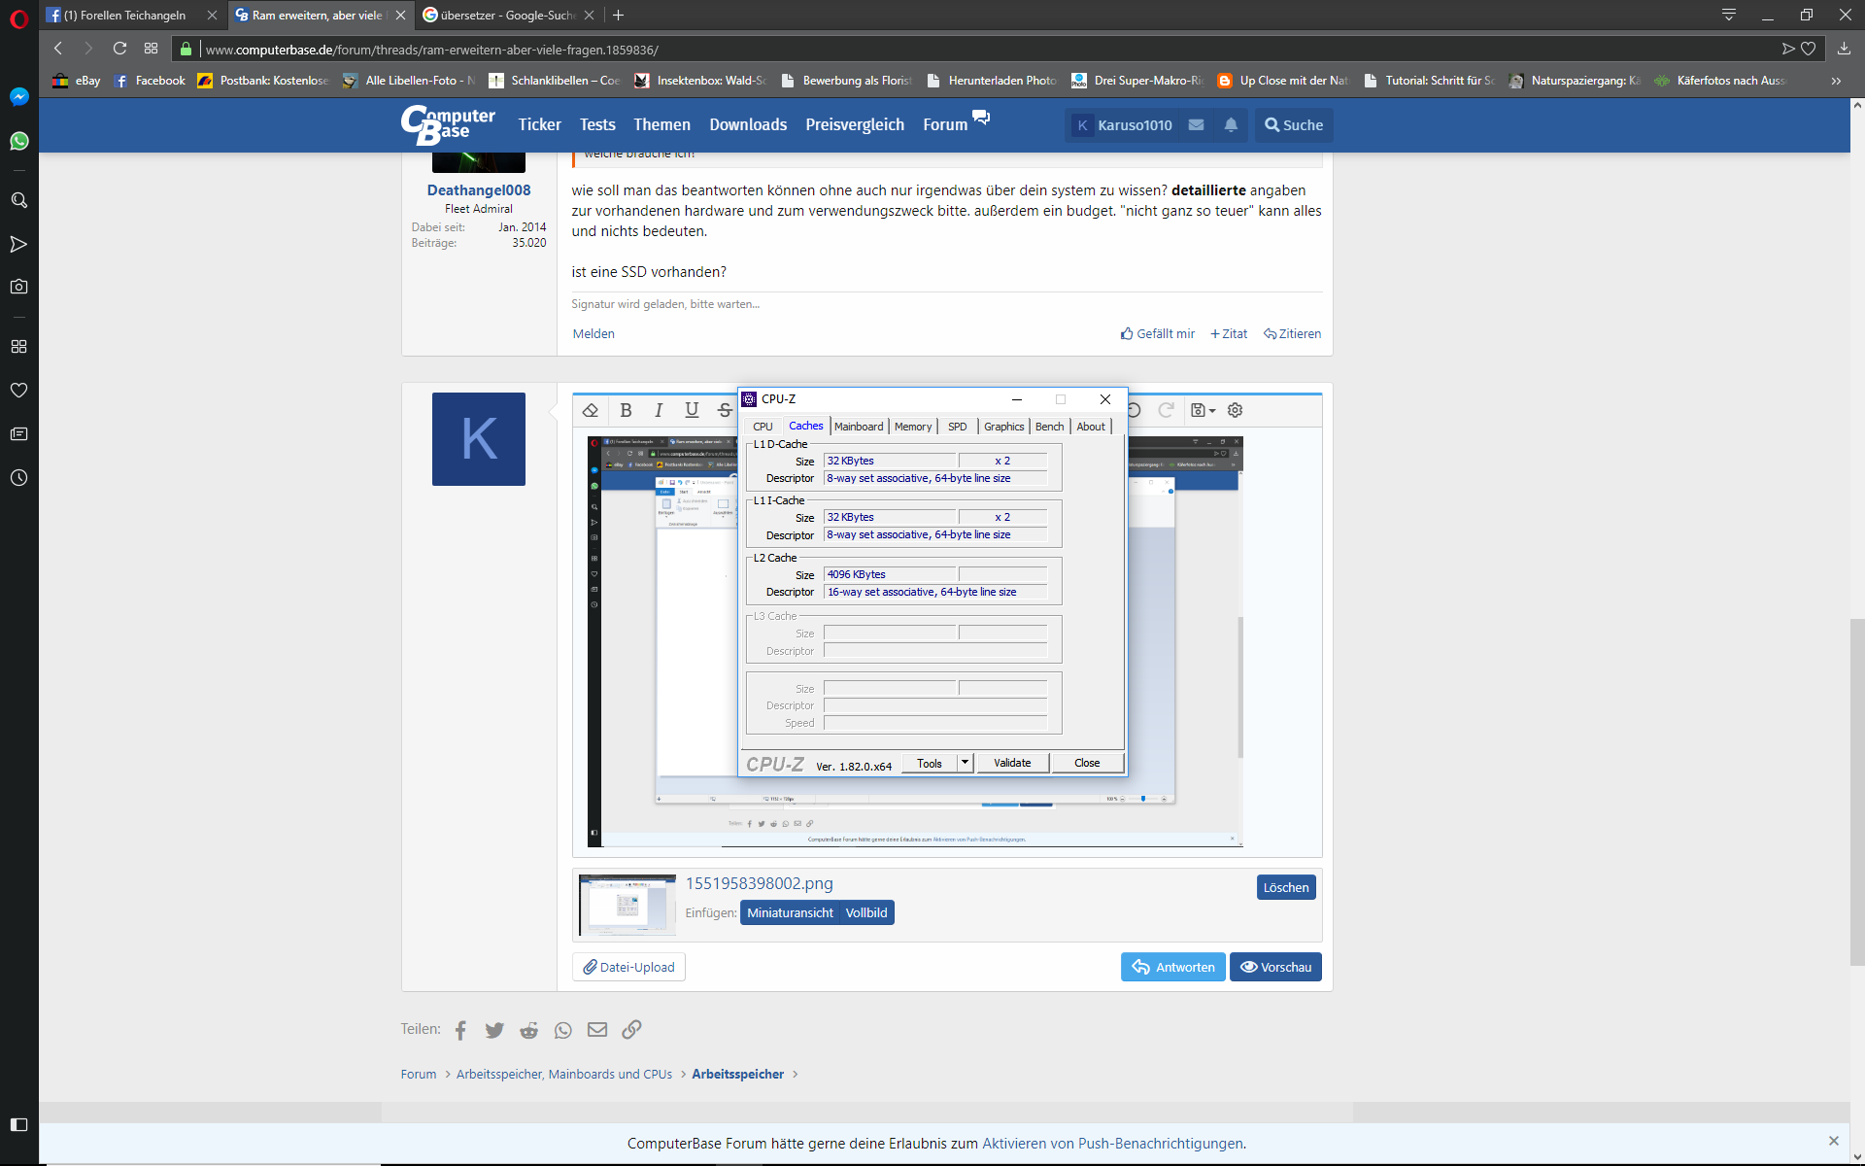1865x1166 pixels.
Task: Open Opera sidebar WhatsApp icon
Action: coord(18,141)
